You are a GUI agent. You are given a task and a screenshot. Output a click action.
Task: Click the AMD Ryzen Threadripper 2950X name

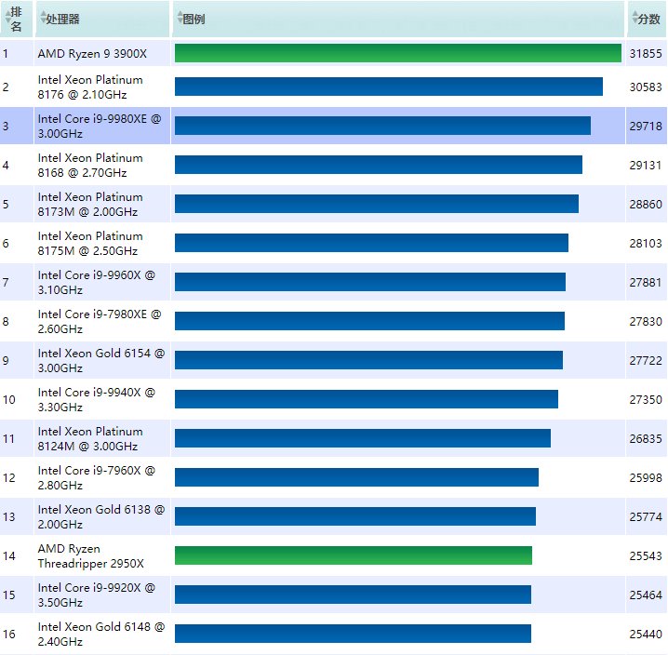click(90, 556)
